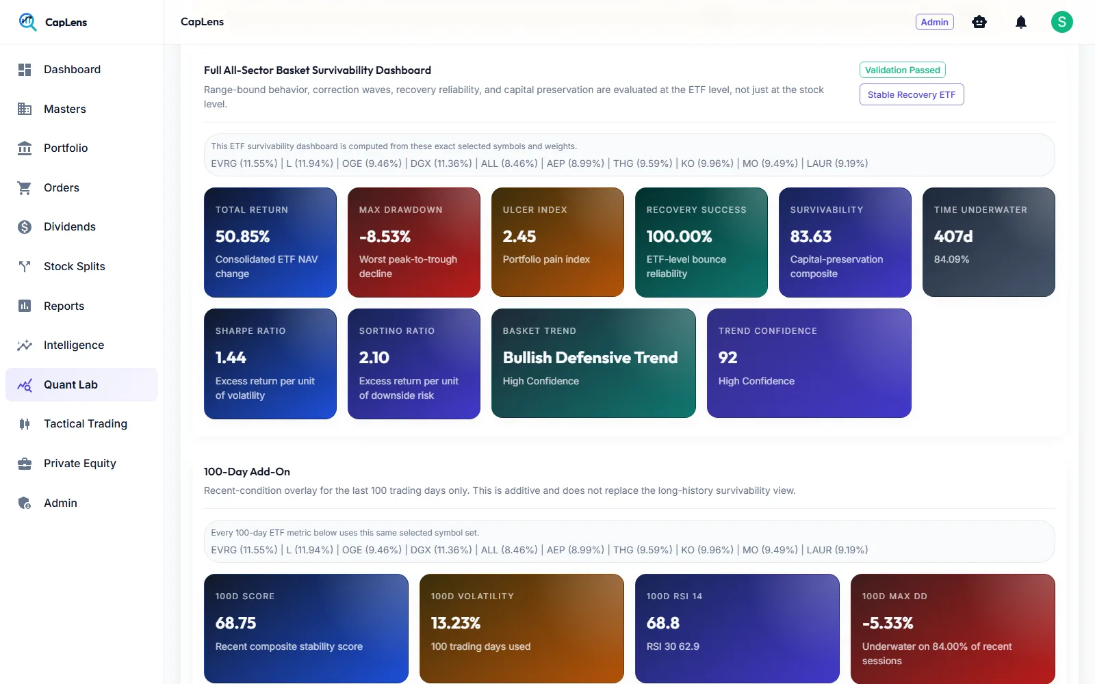Open the user avatar S menu
The height and width of the screenshot is (684, 1095).
[1062, 22]
